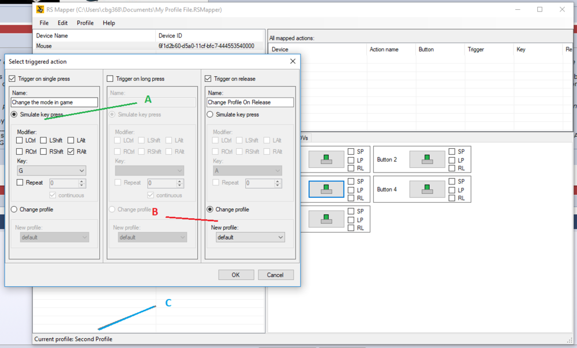Close the Select triggered action dialog
Viewport: 577px width, 348px height.
click(293, 61)
